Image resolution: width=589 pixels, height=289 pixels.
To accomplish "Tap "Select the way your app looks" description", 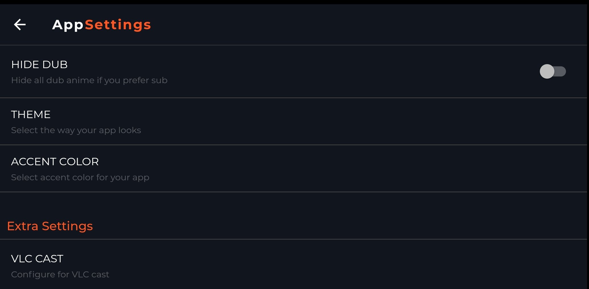I will [x=76, y=130].
